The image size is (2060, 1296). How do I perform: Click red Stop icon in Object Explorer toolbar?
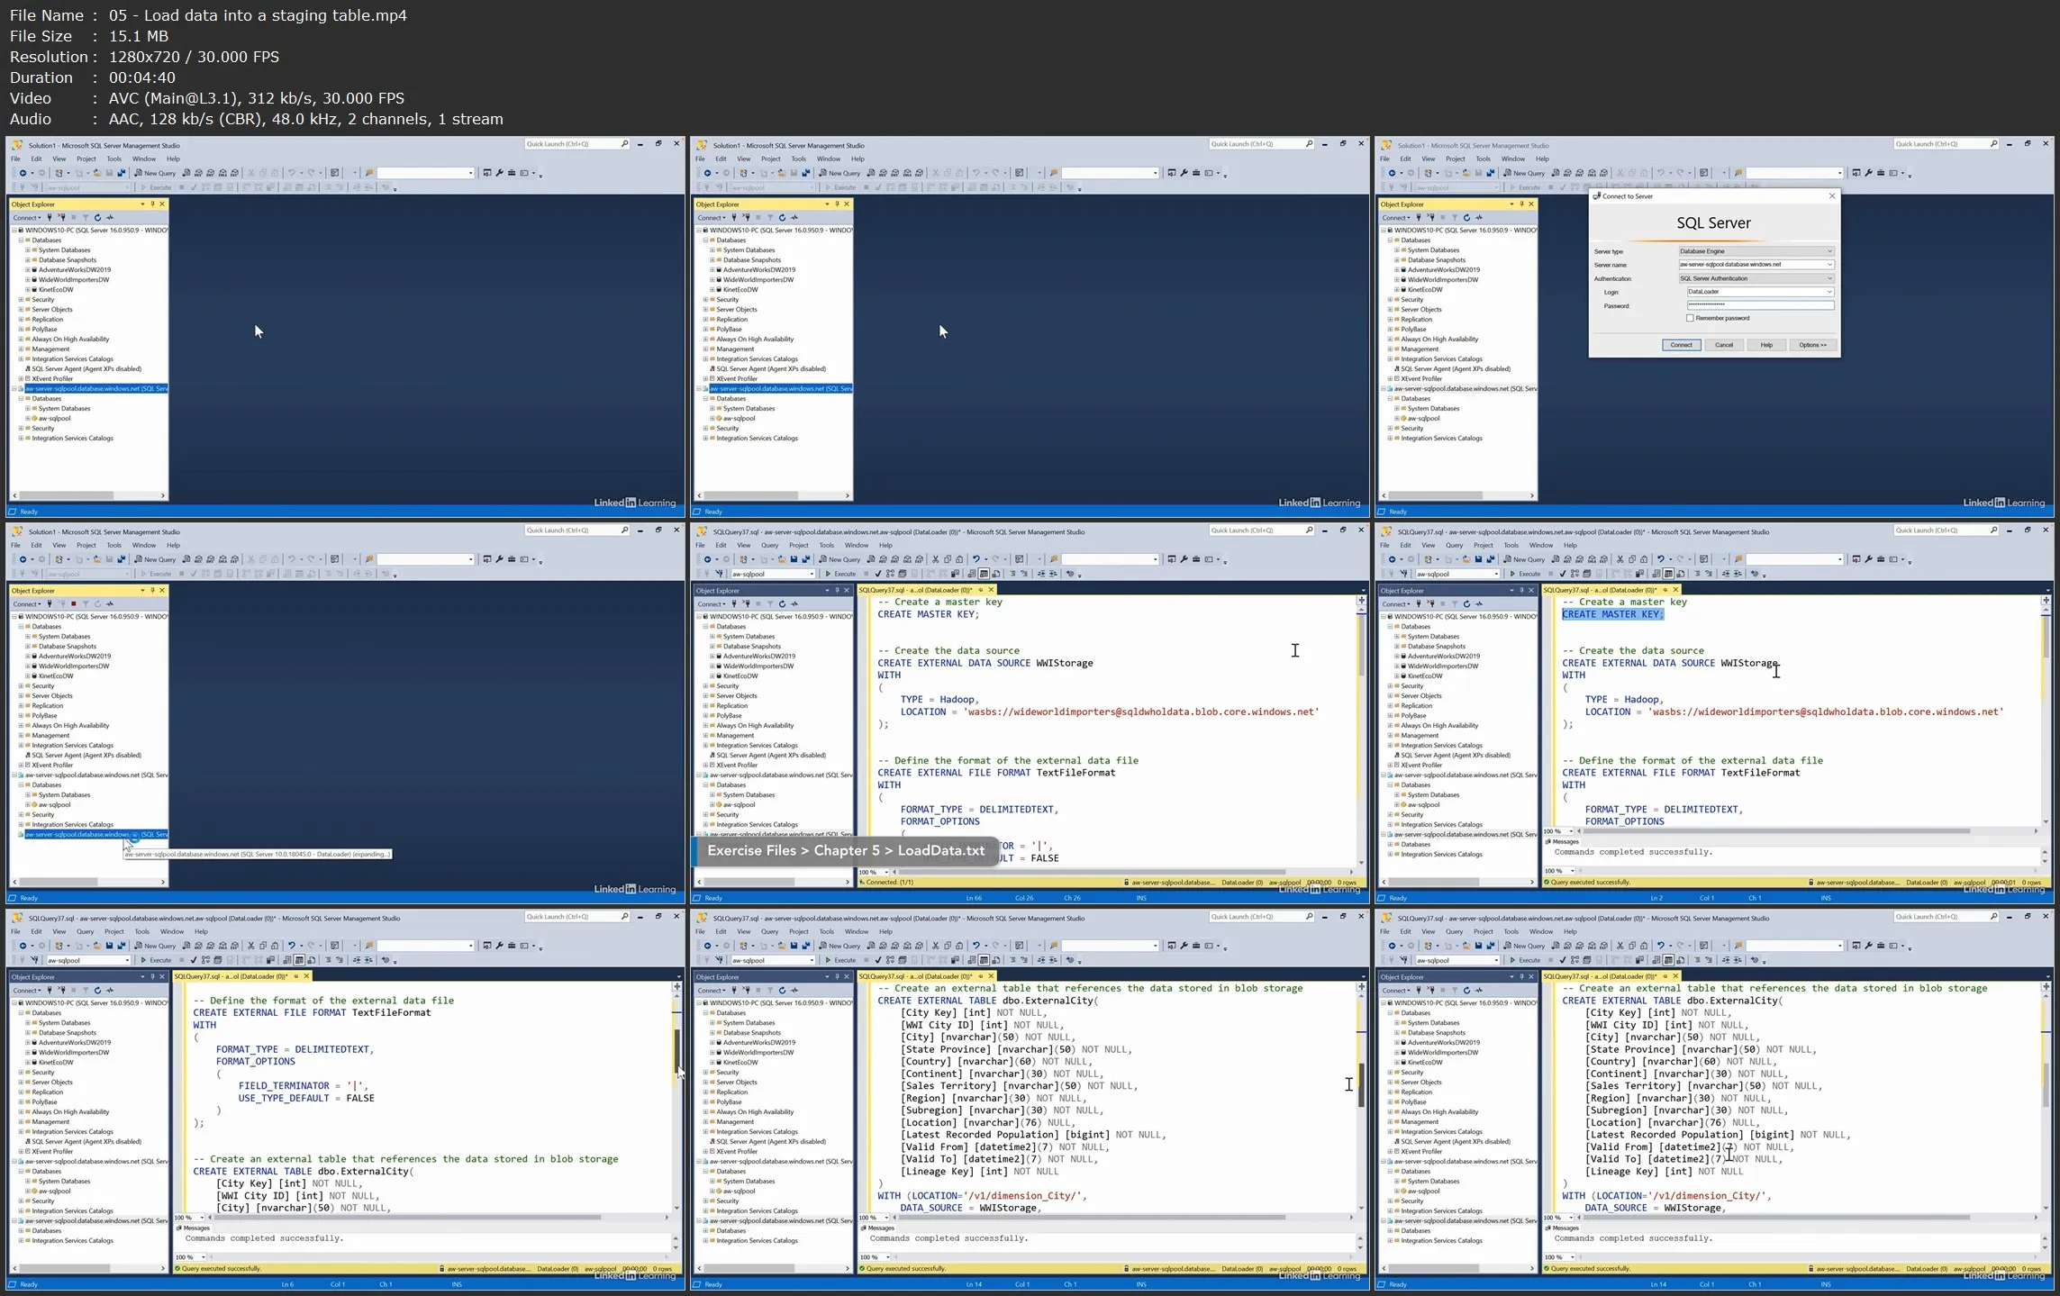coord(73,603)
